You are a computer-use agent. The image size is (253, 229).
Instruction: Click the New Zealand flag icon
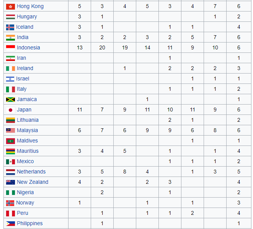[10, 182]
